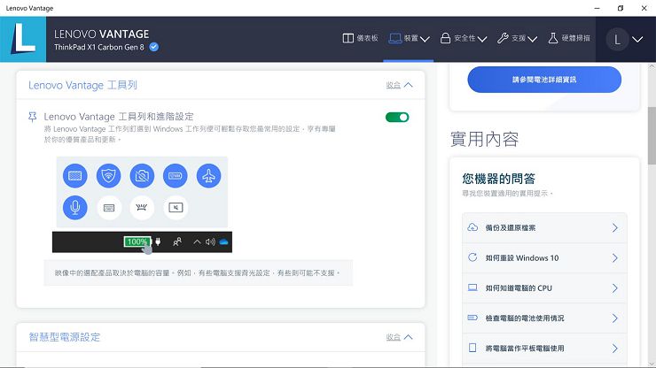Click the 100% battery indicator
656x368 pixels.
137,241
